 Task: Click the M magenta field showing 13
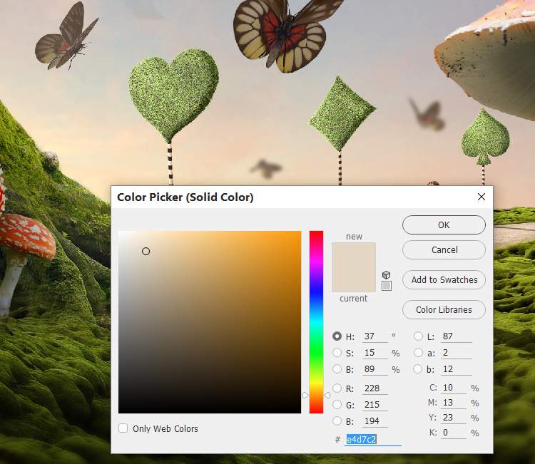coord(454,403)
